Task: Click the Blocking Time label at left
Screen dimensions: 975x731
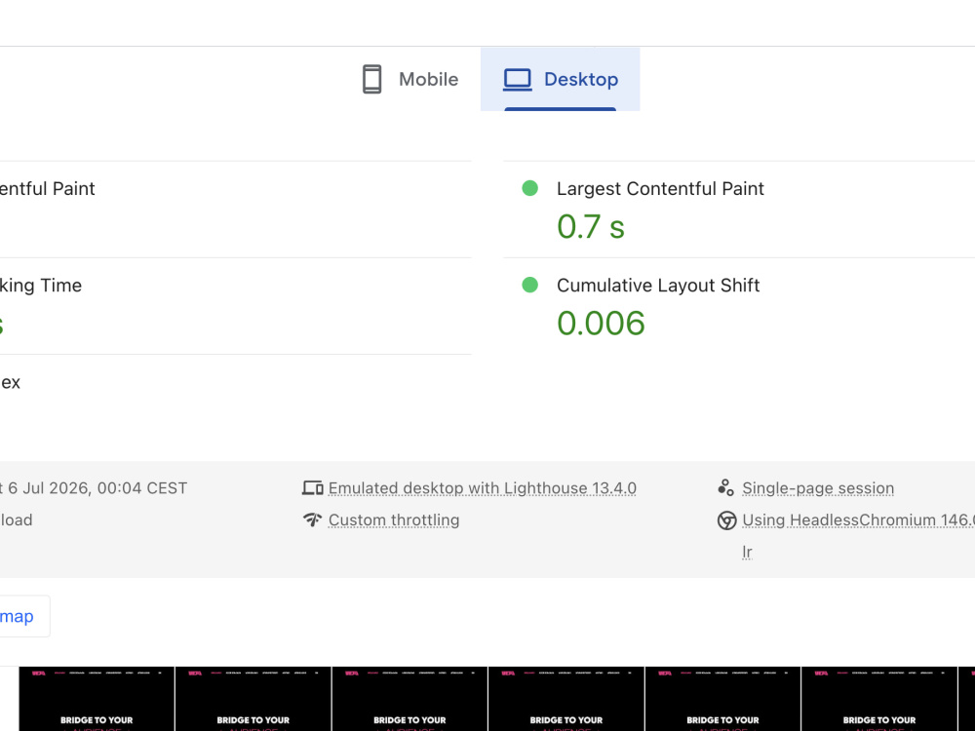Action: 41,286
